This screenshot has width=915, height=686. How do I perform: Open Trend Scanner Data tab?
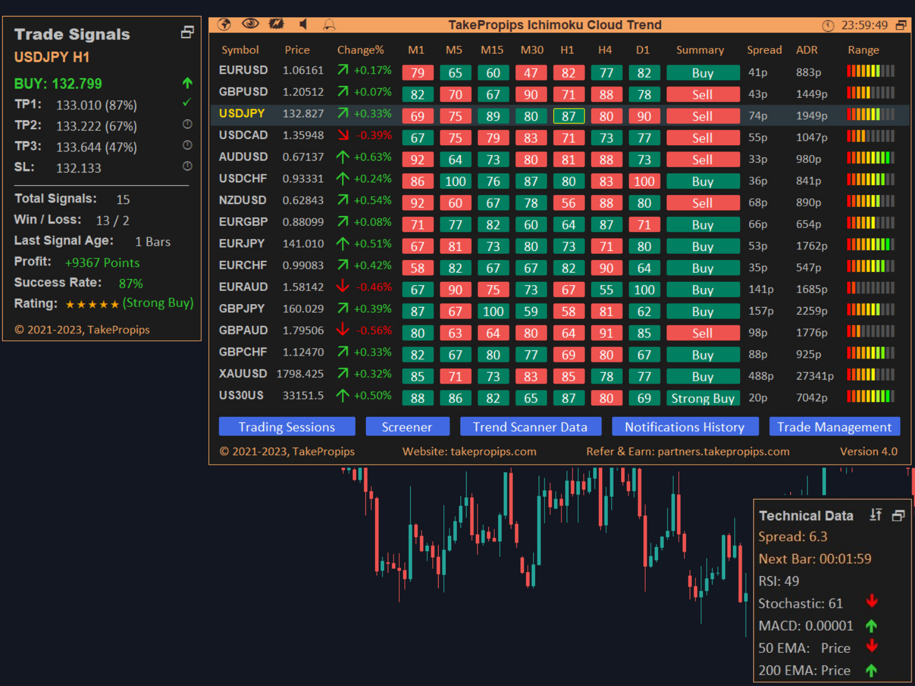click(x=530, y=426)
